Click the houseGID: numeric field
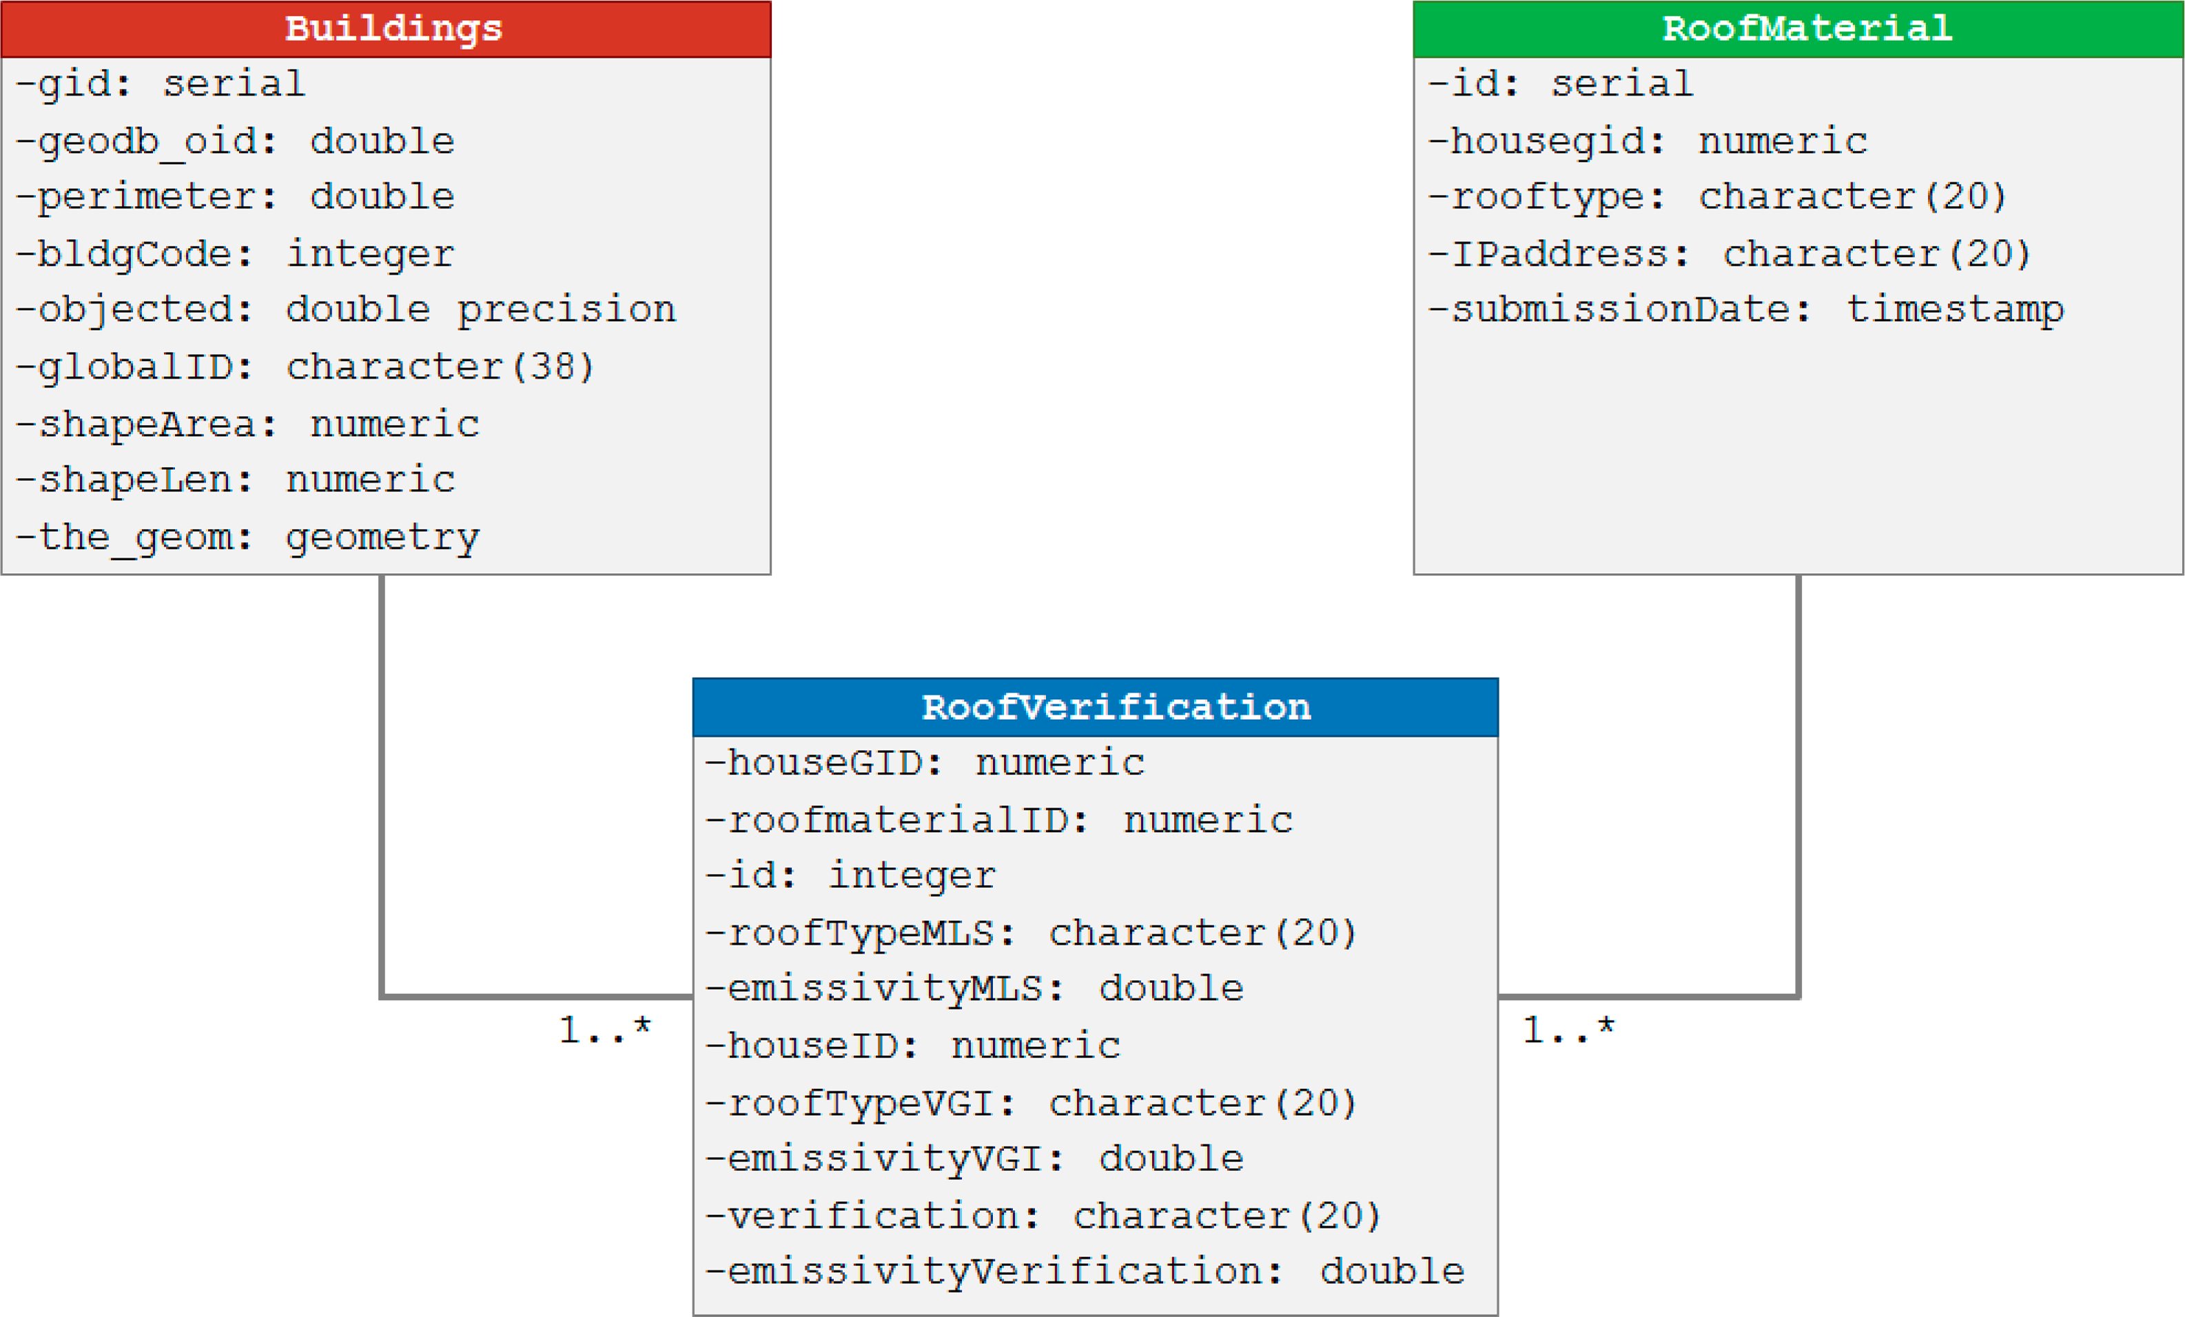 [924, 763]
